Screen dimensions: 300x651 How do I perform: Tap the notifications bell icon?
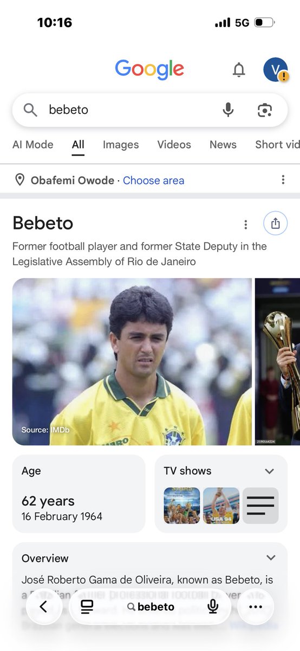point(239,69)
